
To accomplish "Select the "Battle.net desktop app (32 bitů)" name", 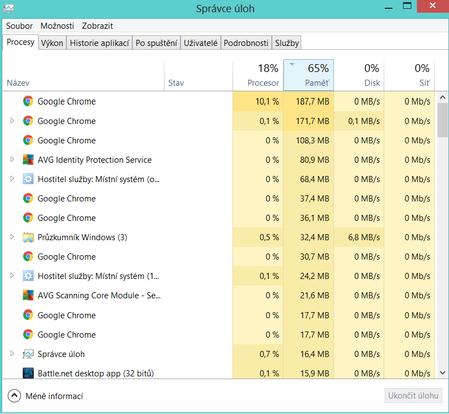I will tap(96, 374).
